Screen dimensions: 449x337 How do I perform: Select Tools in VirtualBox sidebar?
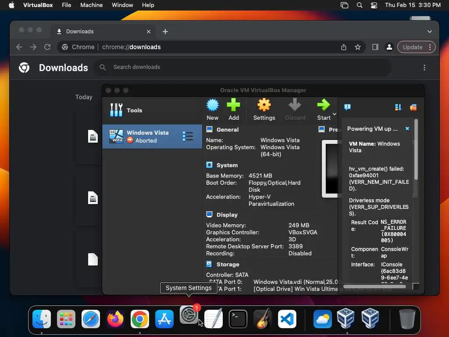(x=152, y=110)
